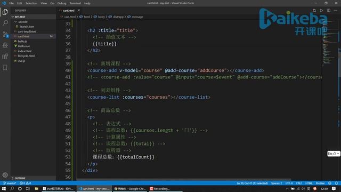Close the cart.html editor tab

79,10
